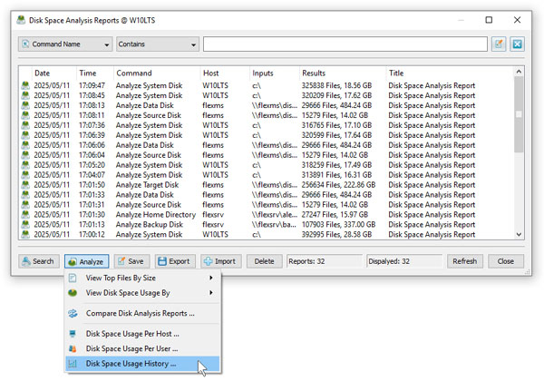Maximize the Disk Space Analysis Reports window

(489, 20)
